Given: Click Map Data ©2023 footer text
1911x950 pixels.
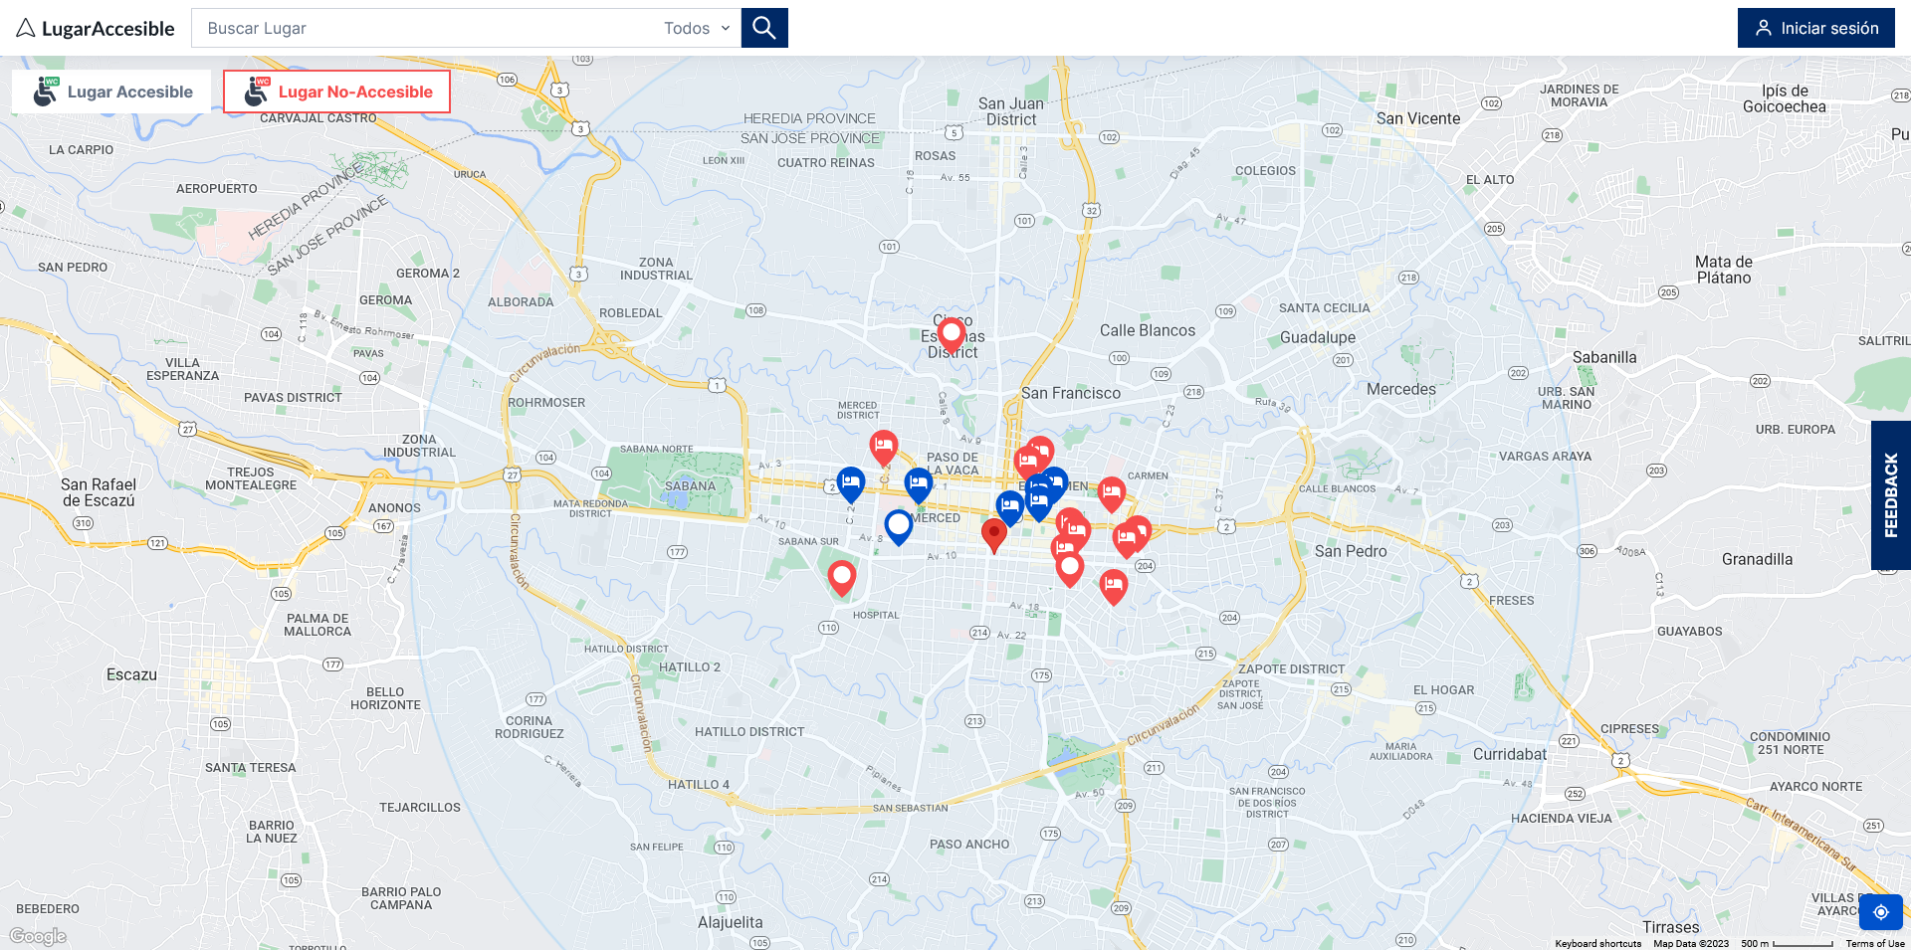Looking at the screenshot, I should pos(1691,943).
